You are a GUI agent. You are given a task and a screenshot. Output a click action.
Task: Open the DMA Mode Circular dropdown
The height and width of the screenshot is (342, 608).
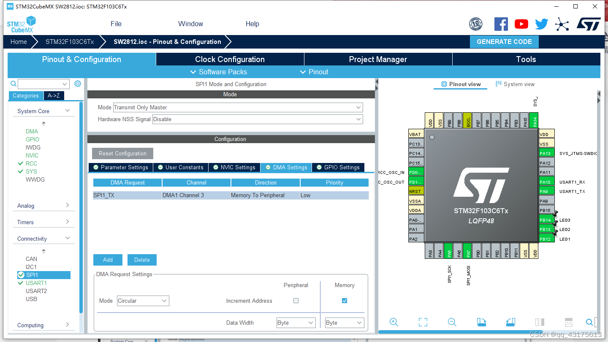click(143, 301)
